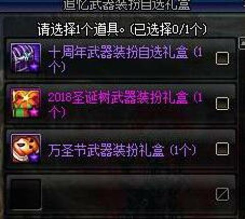Click the 已选择0/1个 selection counter
Viewport: 245px width, 219px height.
[x=168, y=30]
